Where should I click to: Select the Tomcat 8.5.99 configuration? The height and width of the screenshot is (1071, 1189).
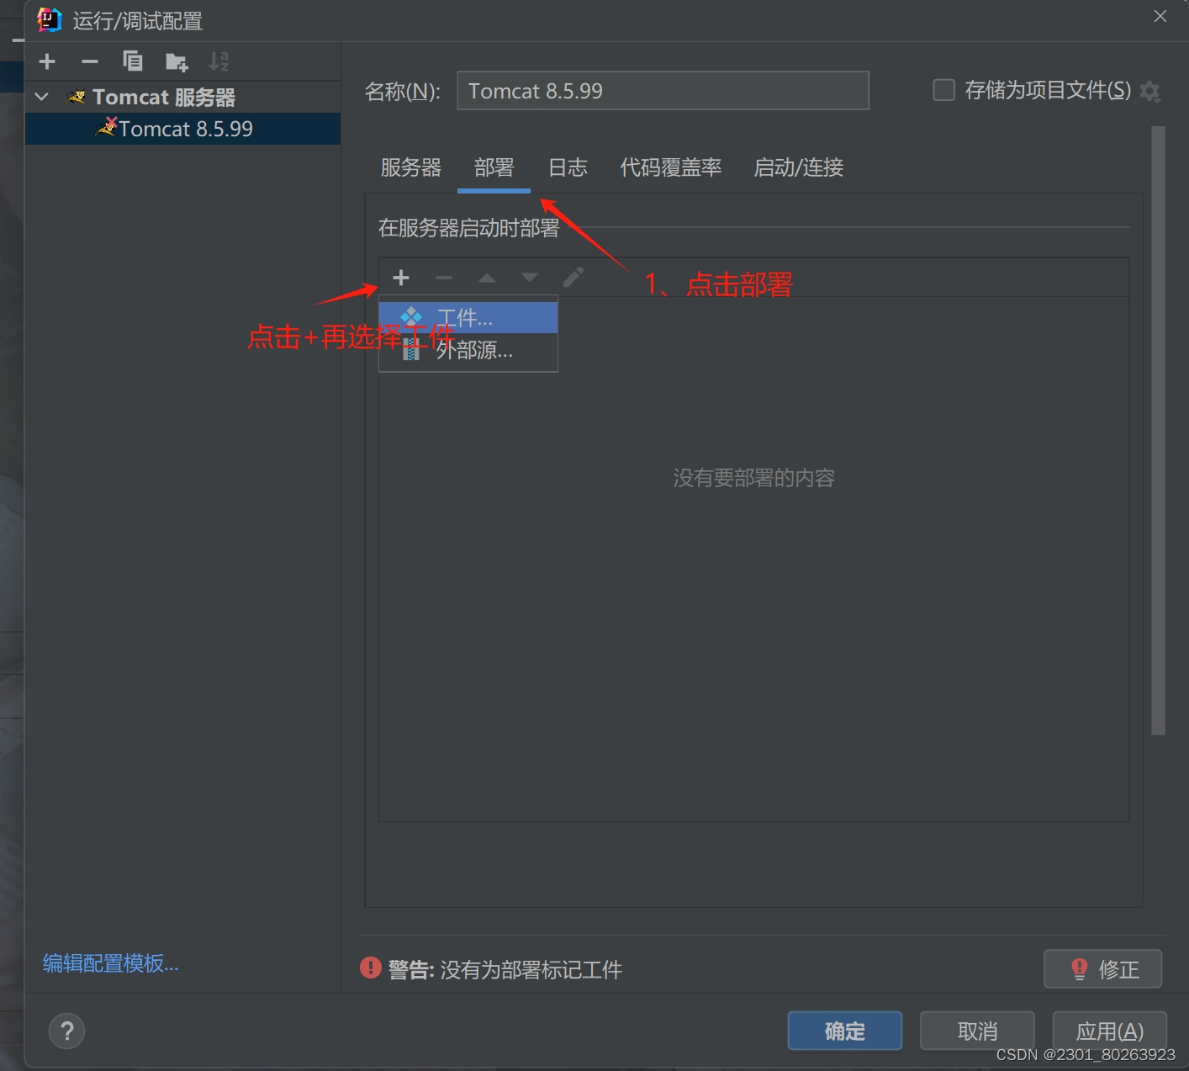point(182,129)
